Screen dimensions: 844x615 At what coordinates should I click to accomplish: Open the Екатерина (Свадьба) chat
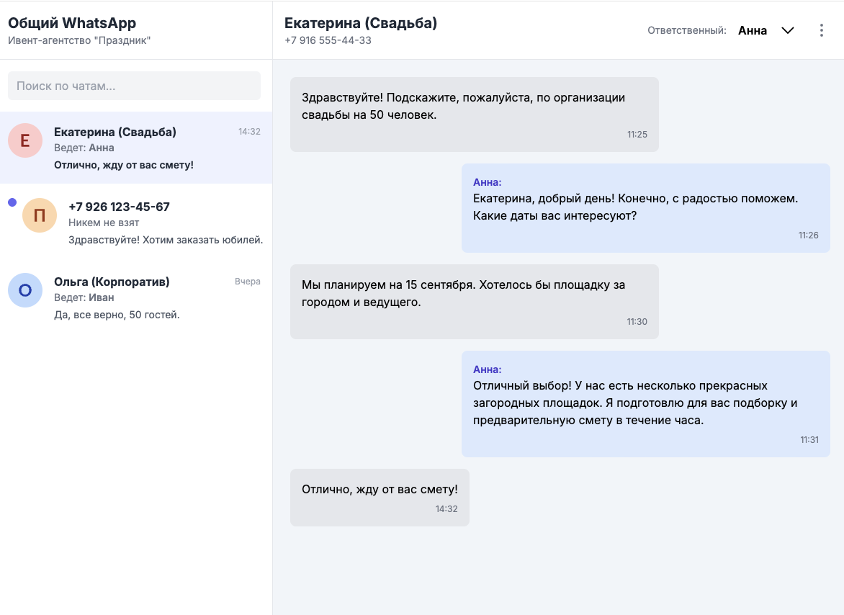[x=144, y=148]
